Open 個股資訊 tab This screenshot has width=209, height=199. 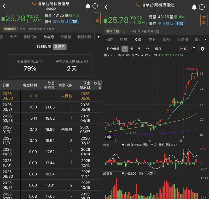click(84, 37)
